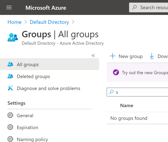Select All groups in sidebar
168x142 pixels.
pos(28,65)
